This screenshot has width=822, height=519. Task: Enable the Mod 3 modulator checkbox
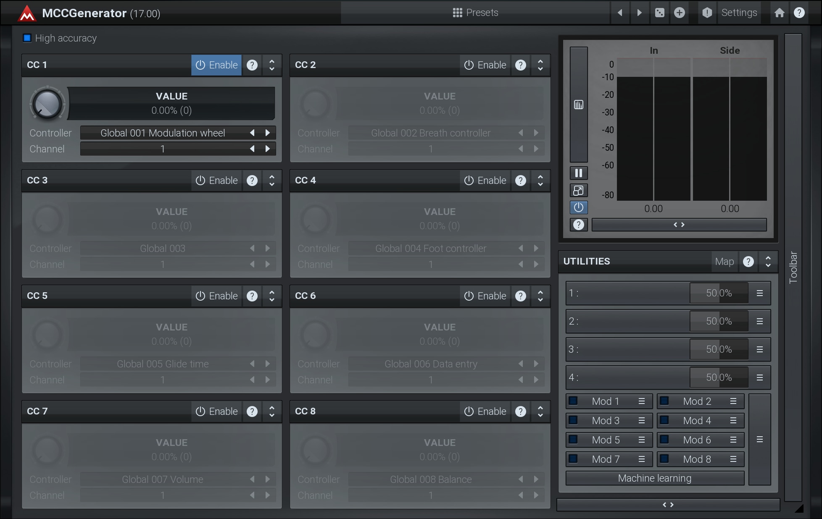coord(573,420)
